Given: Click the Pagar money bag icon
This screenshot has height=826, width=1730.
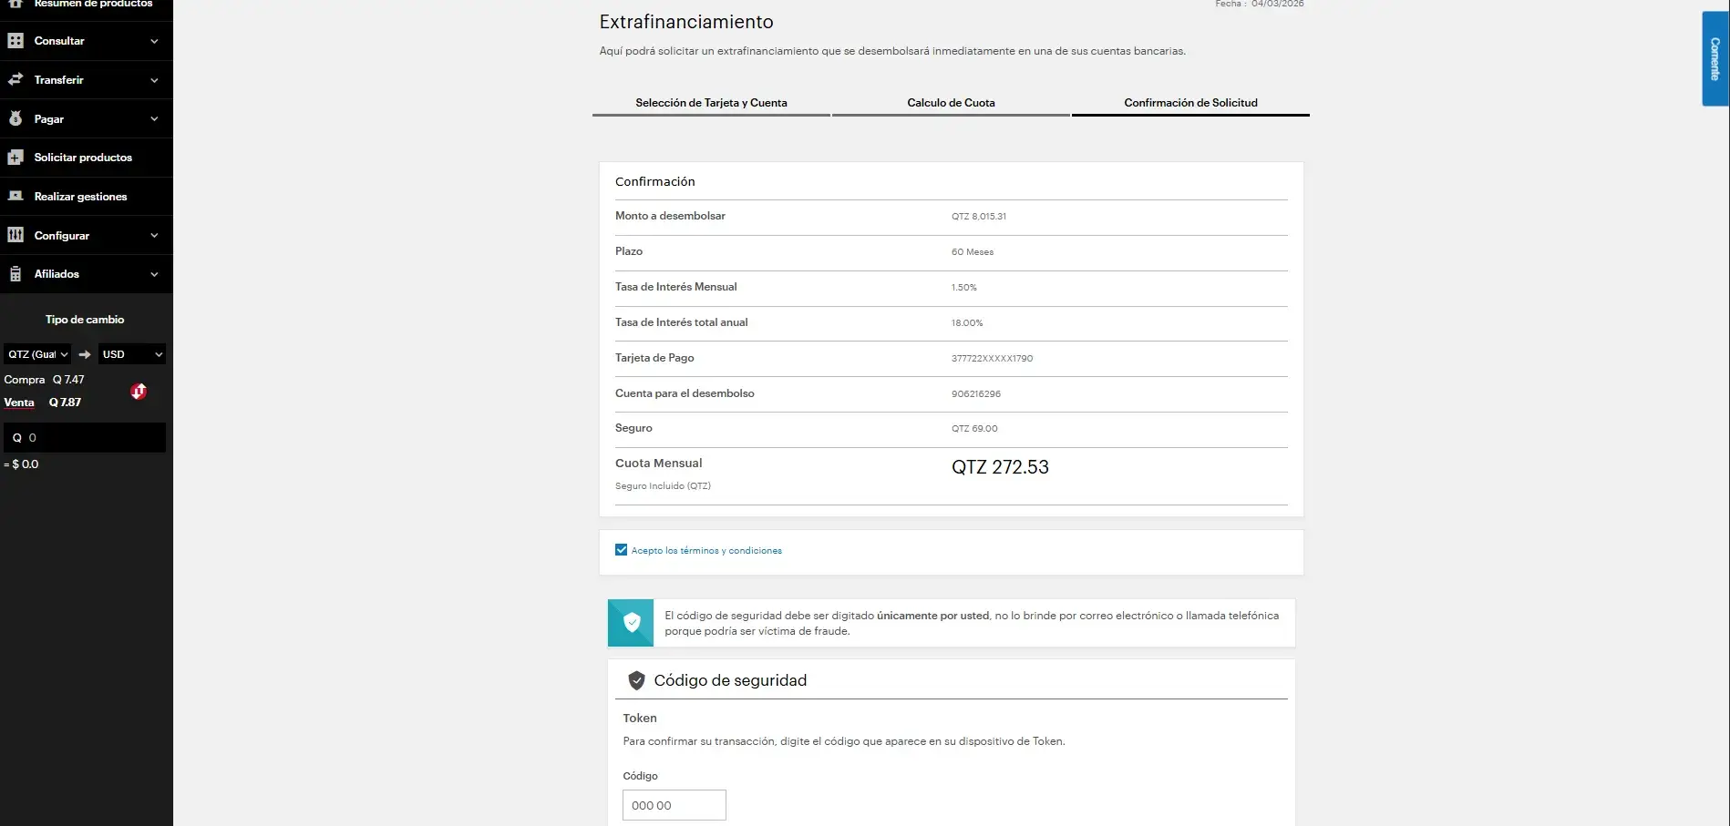Looking at the screenshot, I should (x=15, y=119).
